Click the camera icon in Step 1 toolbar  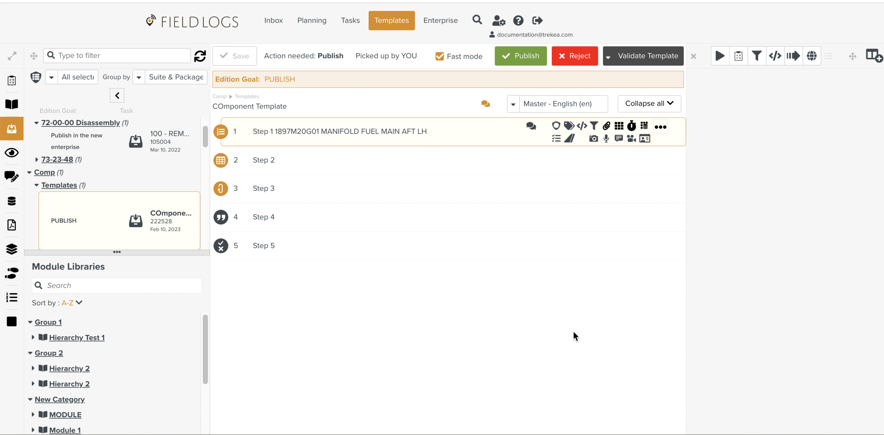coord(593,139)
